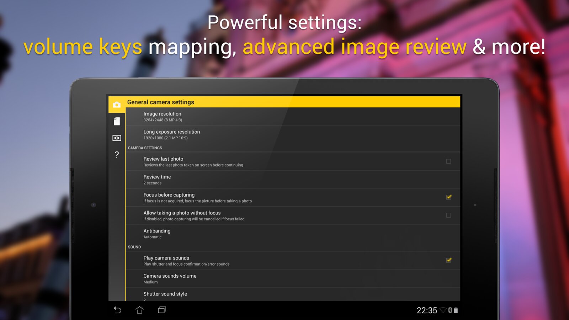The width and height of the screenshot is (569, 320).
Task: Tap the Android back navigation icon
Action: (x=117, y=310)
